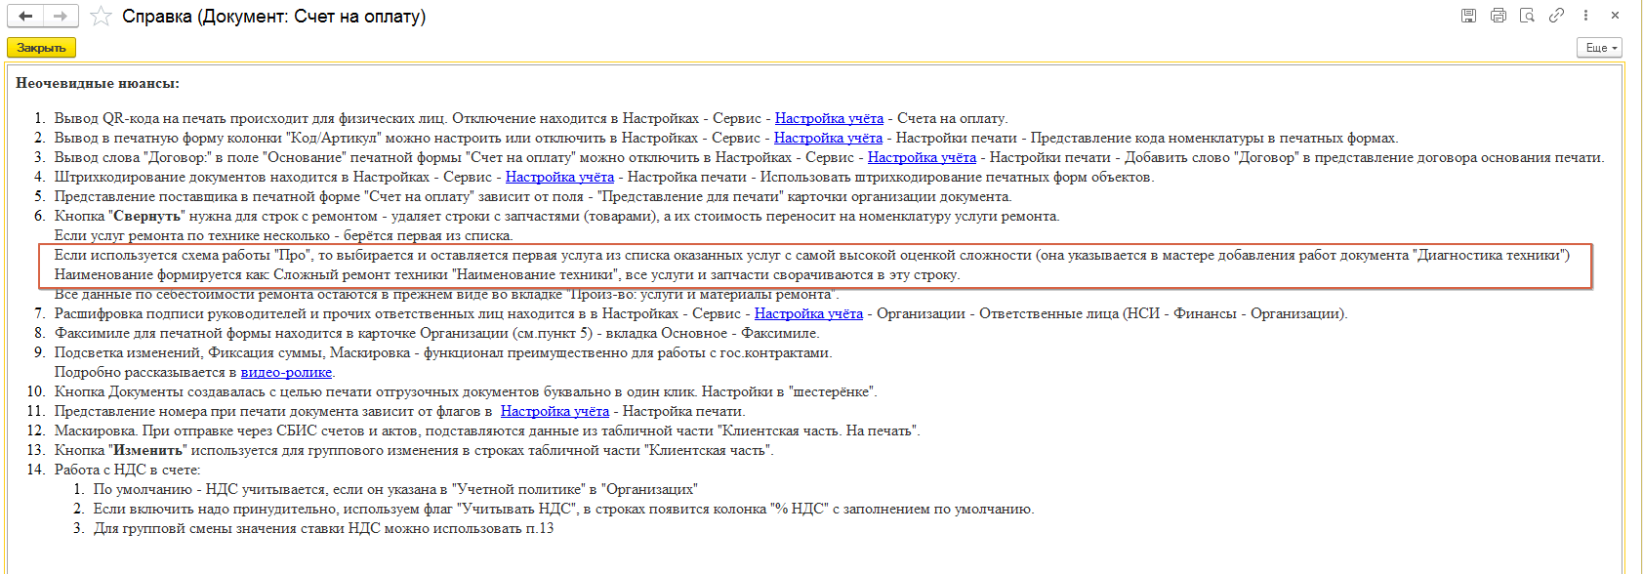Screen dimensions: 1643x574
Task: Click the sub-item about флаг "Учитывать НДС"
Action: point(563,509)
